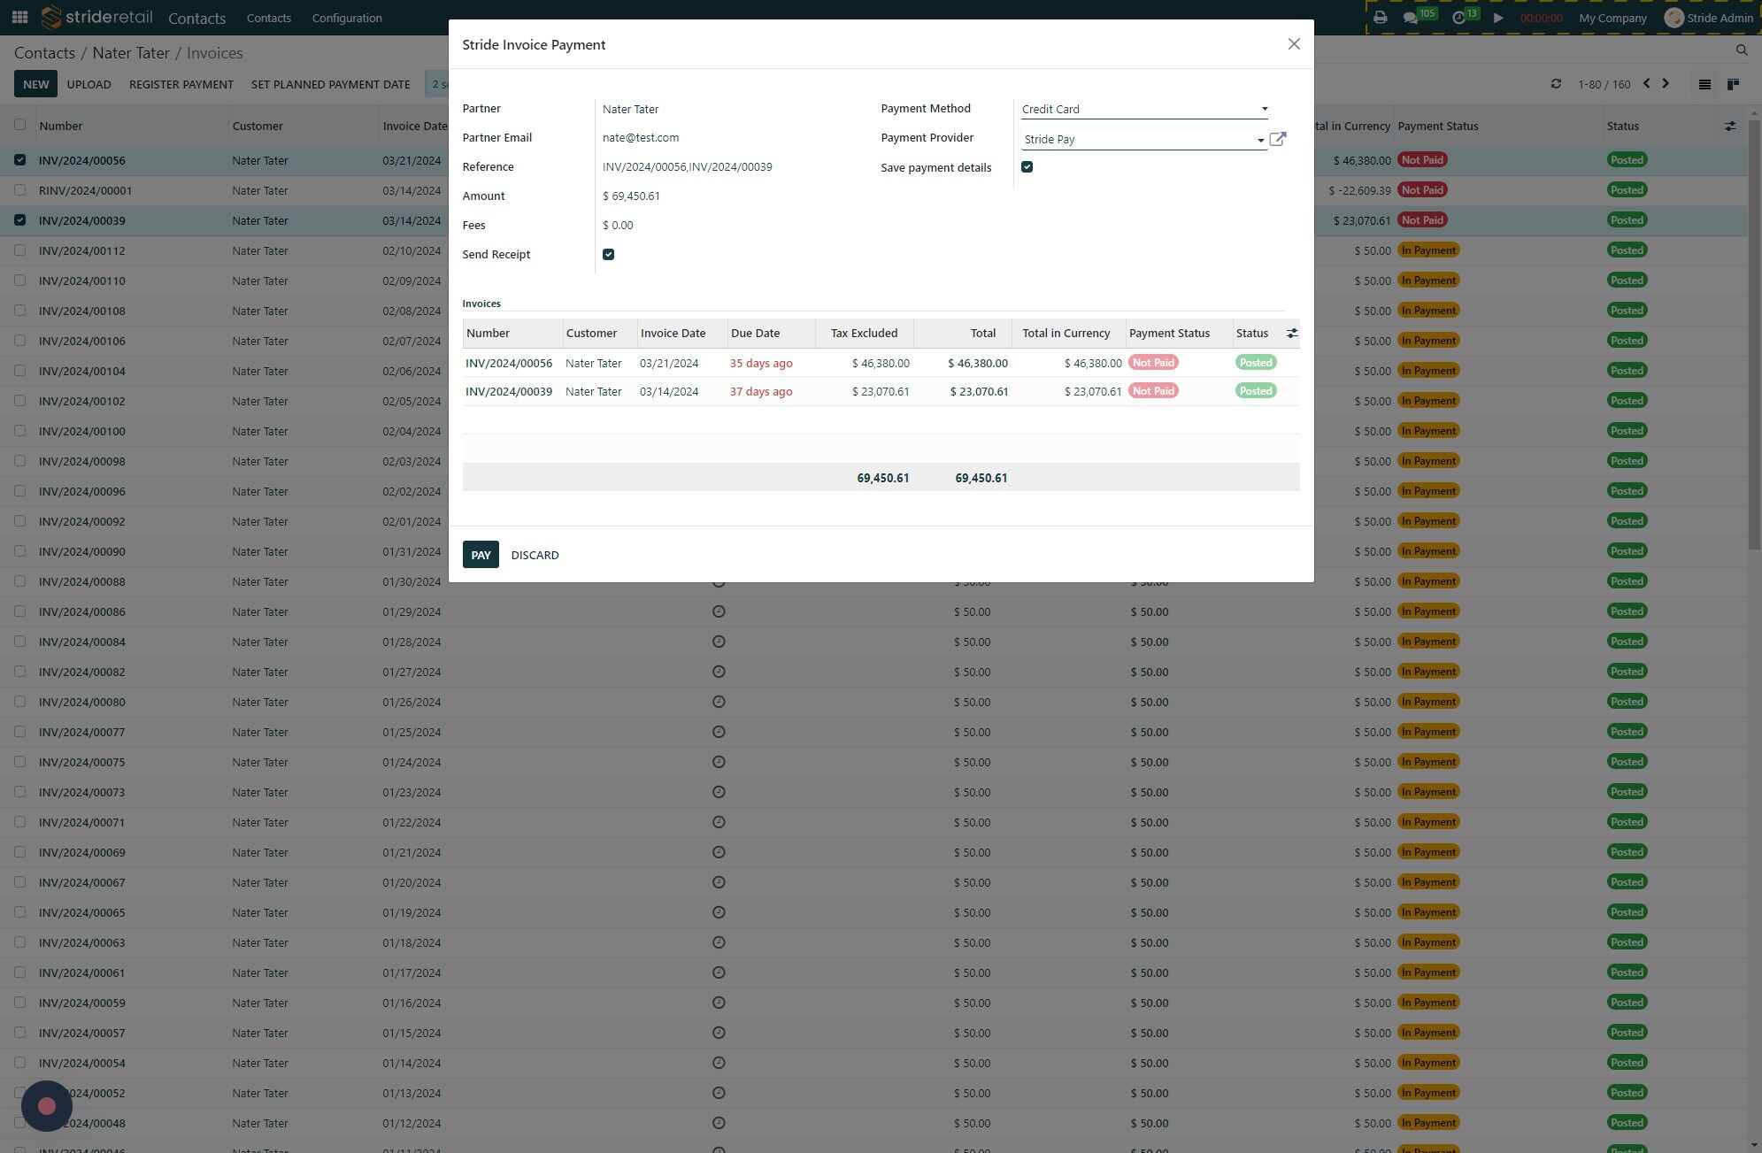Screen dimensions: 1762x1153
Task: Expand the Payment Provider Stride Pay dropdown
Action: pos(1143,140)
